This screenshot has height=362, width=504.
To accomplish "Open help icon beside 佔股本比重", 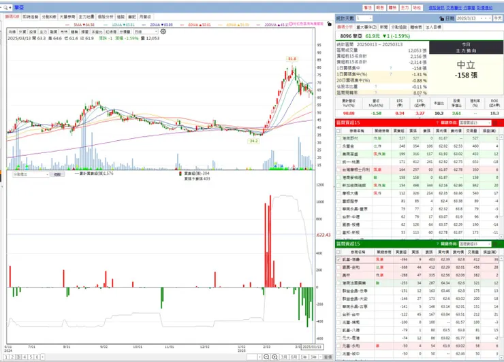I will (x=375, y=86).
